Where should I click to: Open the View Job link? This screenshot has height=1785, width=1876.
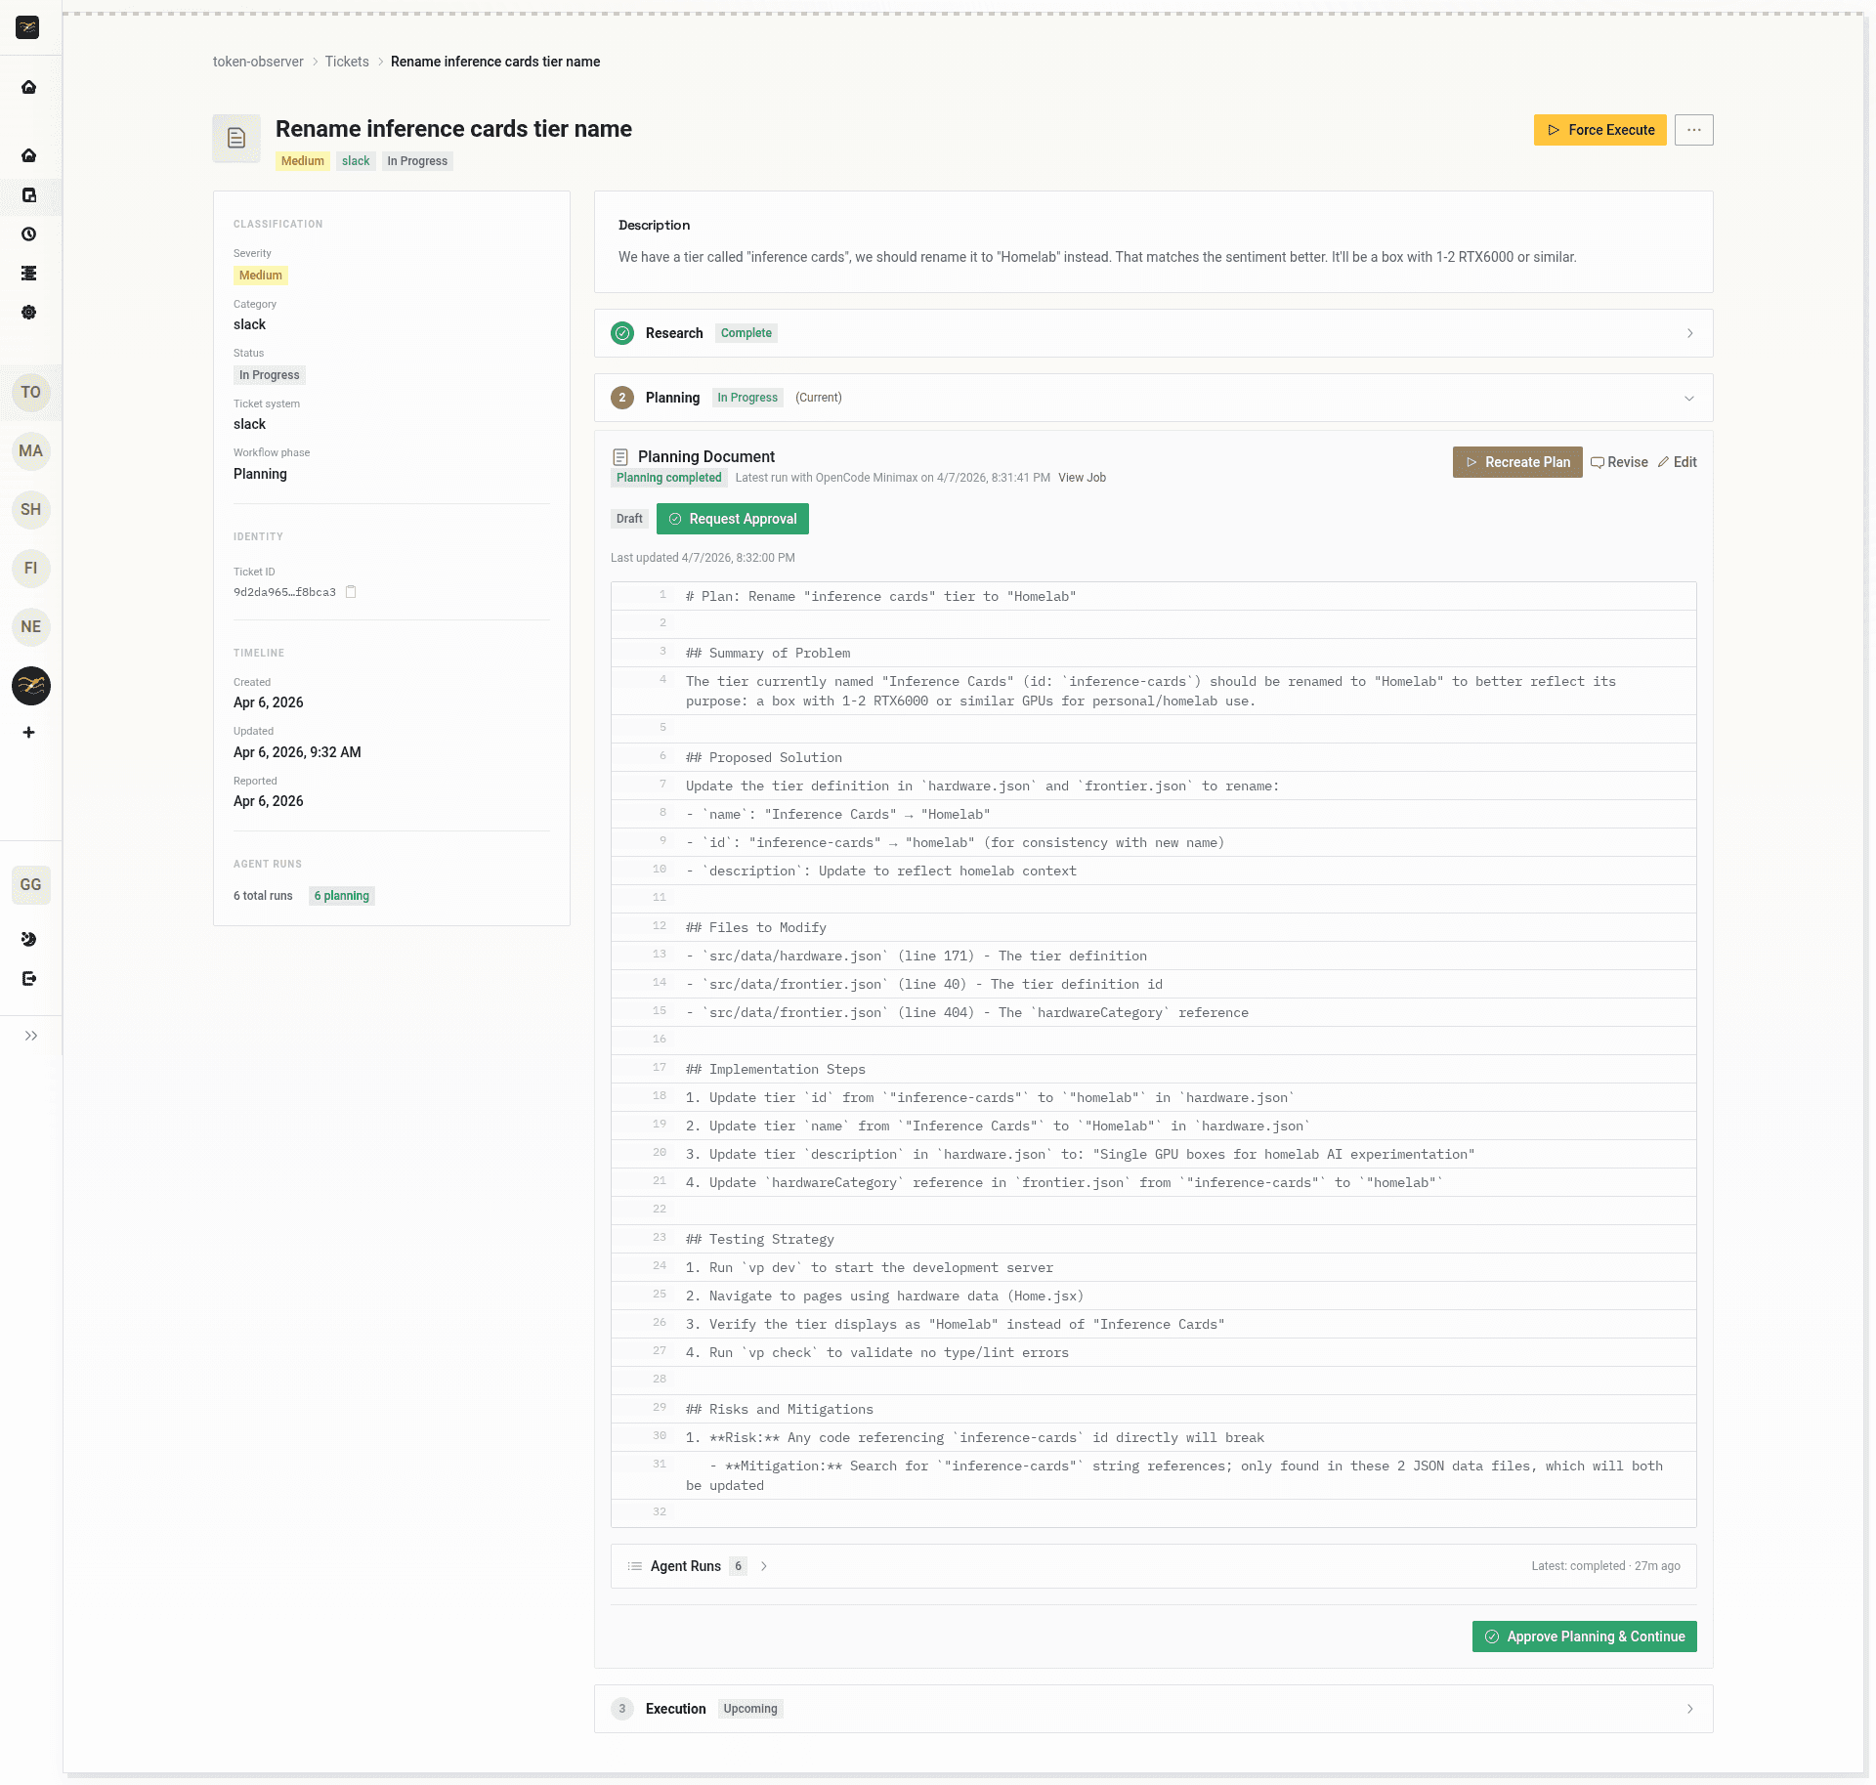click(1081, 478)
